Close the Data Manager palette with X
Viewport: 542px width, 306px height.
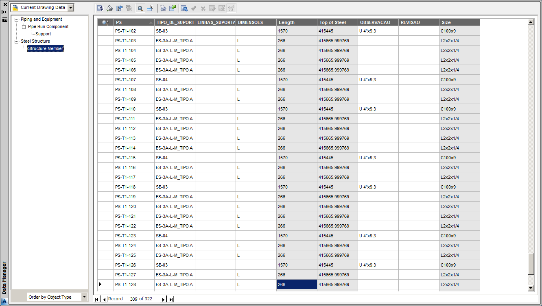tap(5, 4)
